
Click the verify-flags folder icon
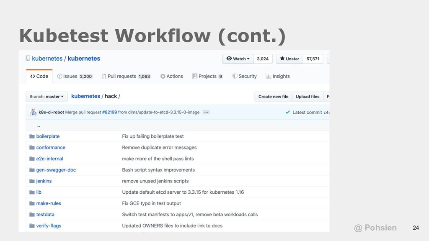click(32, 226)
